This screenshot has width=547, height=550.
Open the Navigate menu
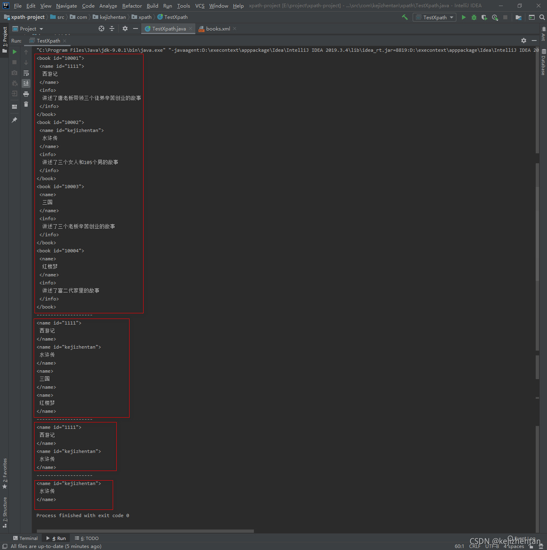coord(67,6)
